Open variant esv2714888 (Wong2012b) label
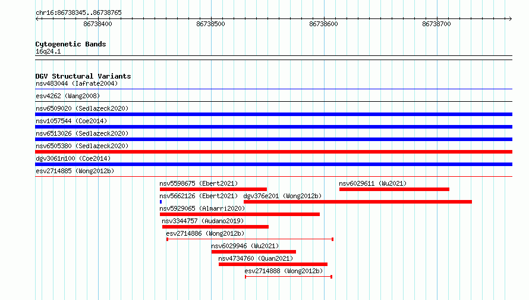529x300 pixels. tap(284, 271)
